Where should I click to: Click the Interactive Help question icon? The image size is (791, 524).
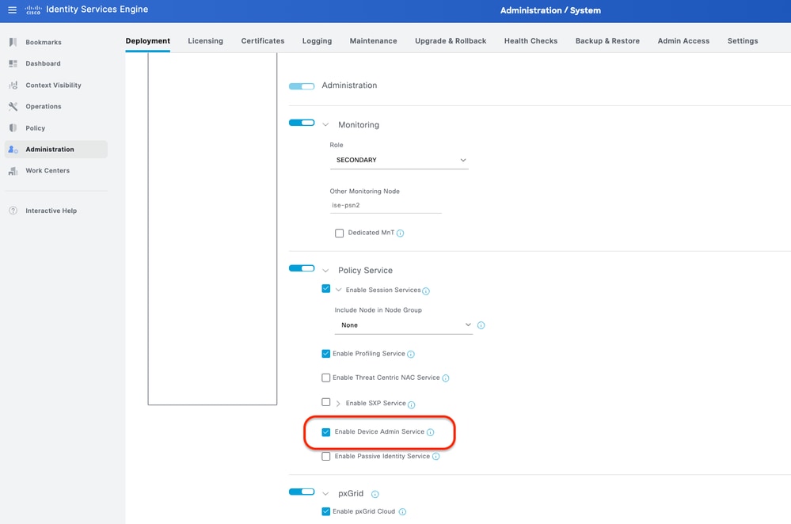(13, 211)
